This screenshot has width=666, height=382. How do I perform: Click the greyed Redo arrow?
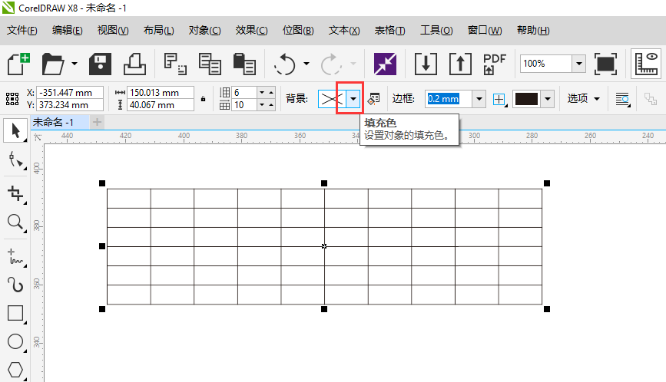click(x=331, y=64)
